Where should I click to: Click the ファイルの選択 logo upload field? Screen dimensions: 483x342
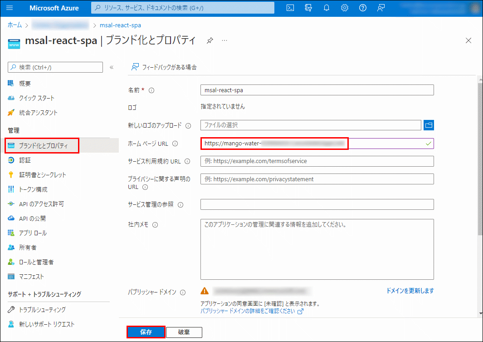click(x=311, y=125)
